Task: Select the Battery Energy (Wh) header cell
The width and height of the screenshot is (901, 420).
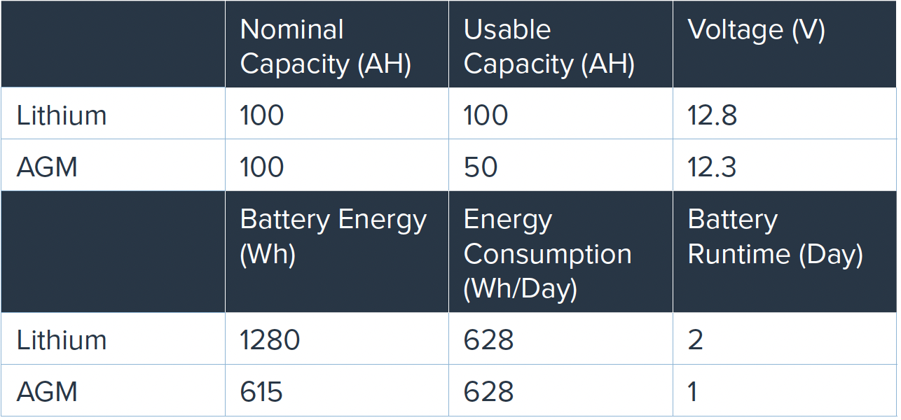Action: click(x=333, y=237)
